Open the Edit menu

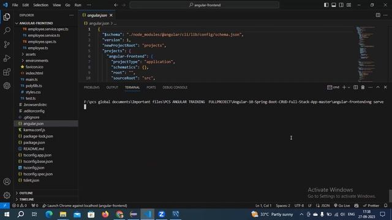[x=26, y=5]
